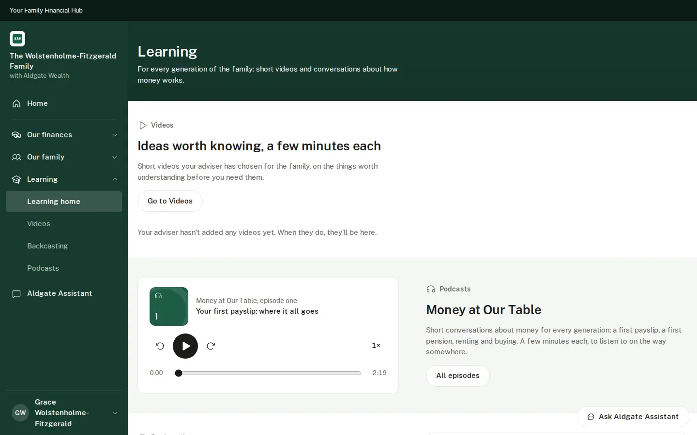Screen dimensions: 697x435
Task: Select Learning home in the sidebar
Action: pyautogui.click(x=64, y=202)
